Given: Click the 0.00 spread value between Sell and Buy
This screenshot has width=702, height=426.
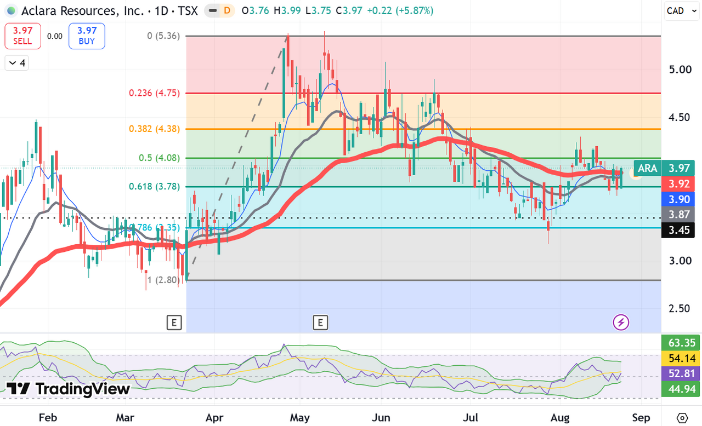Looking at the screenshot, I should (x=55, y=36).
